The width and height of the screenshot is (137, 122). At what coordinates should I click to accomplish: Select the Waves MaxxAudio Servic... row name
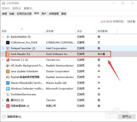[x=27, y=83]
